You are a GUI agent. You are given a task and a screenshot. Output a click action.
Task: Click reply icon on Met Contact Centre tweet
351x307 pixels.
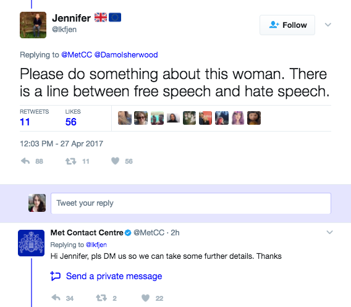click(56, 298)
